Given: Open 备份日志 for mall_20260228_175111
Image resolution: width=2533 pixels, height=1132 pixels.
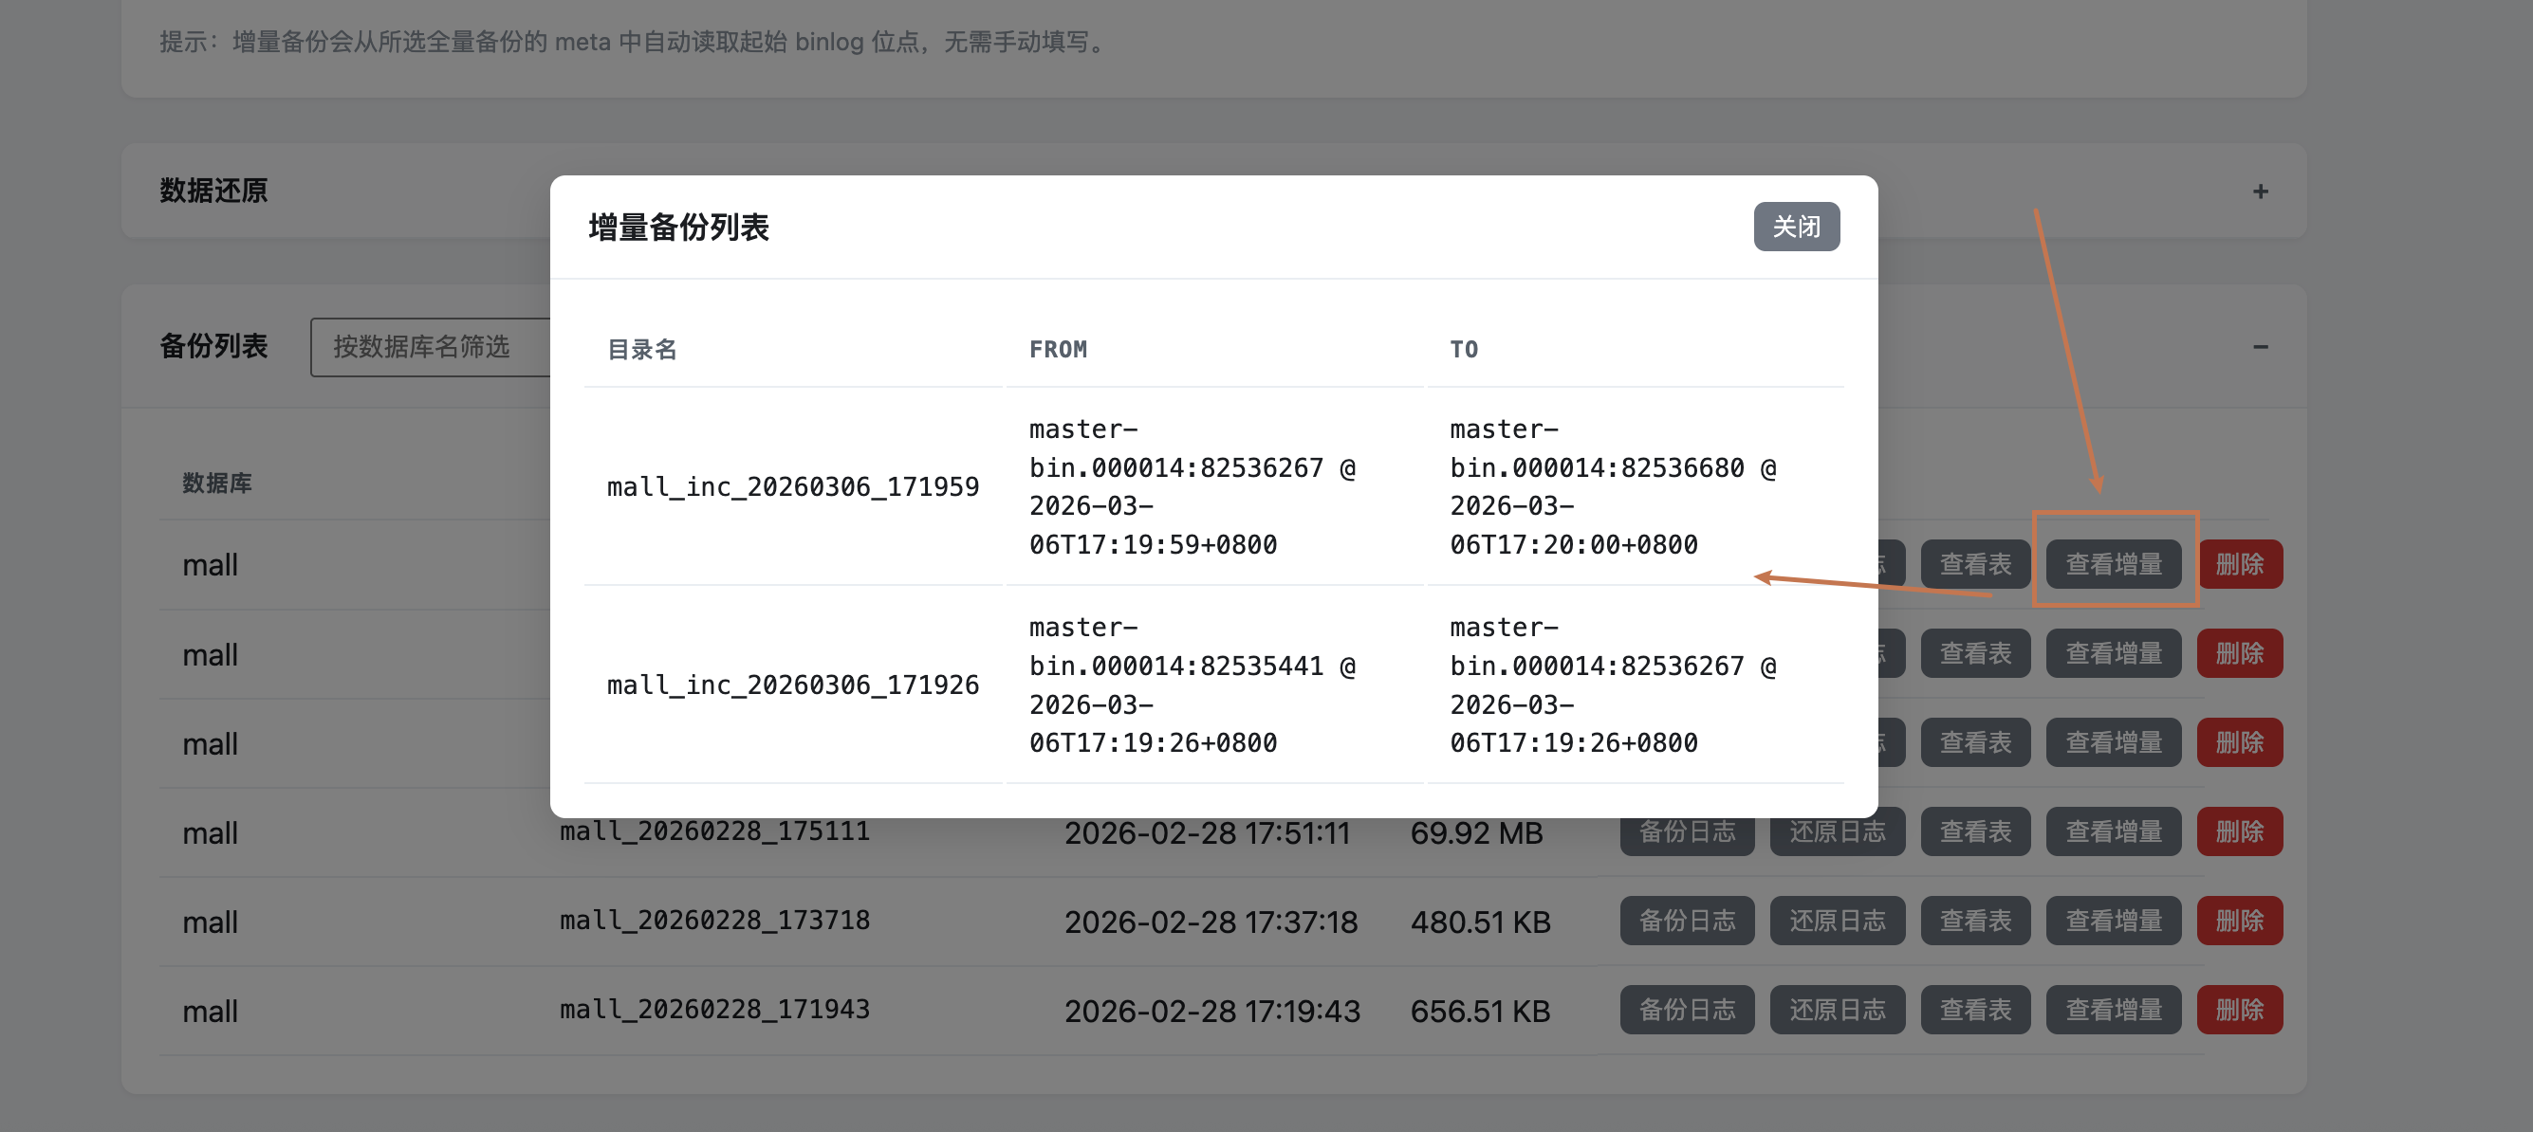Looking at the screenshot, I should click(1687, 831).
